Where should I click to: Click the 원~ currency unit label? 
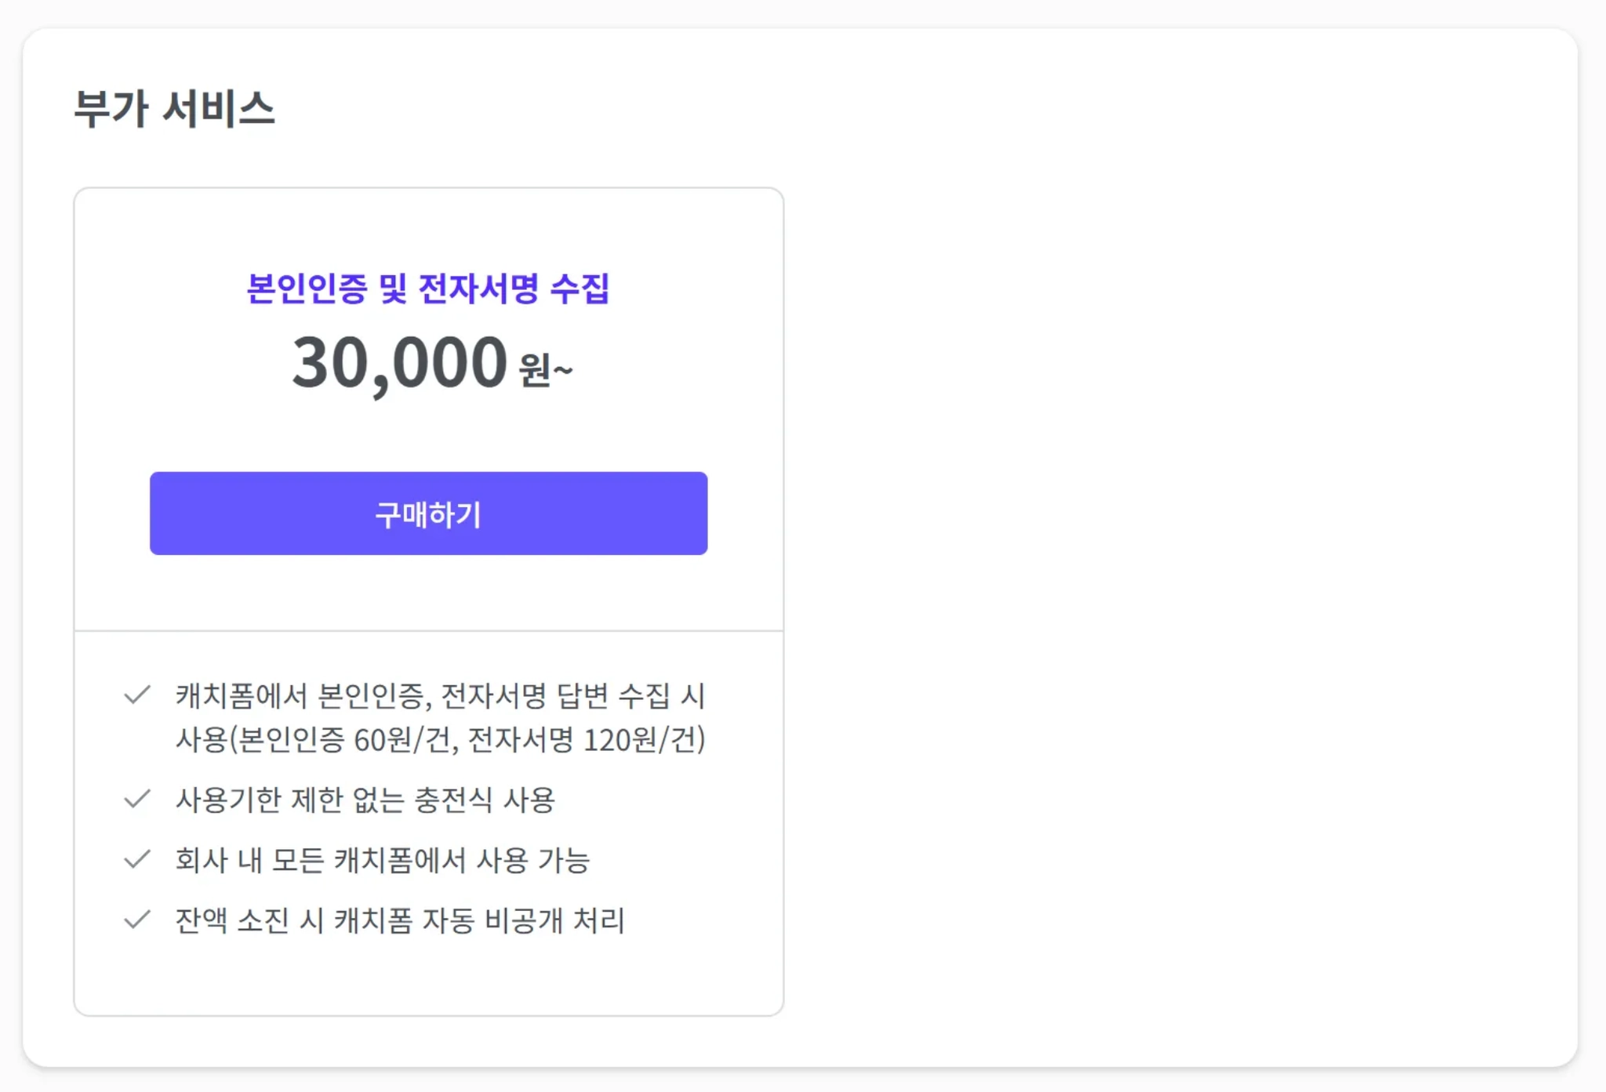click(545, 368)
